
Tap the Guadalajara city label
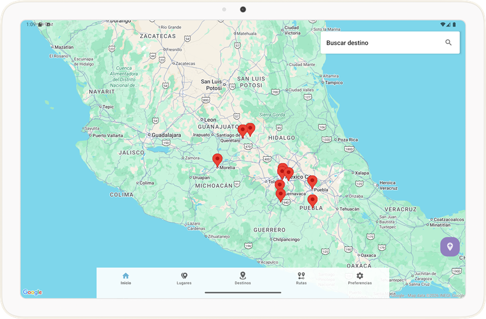(x=166, y=135)
